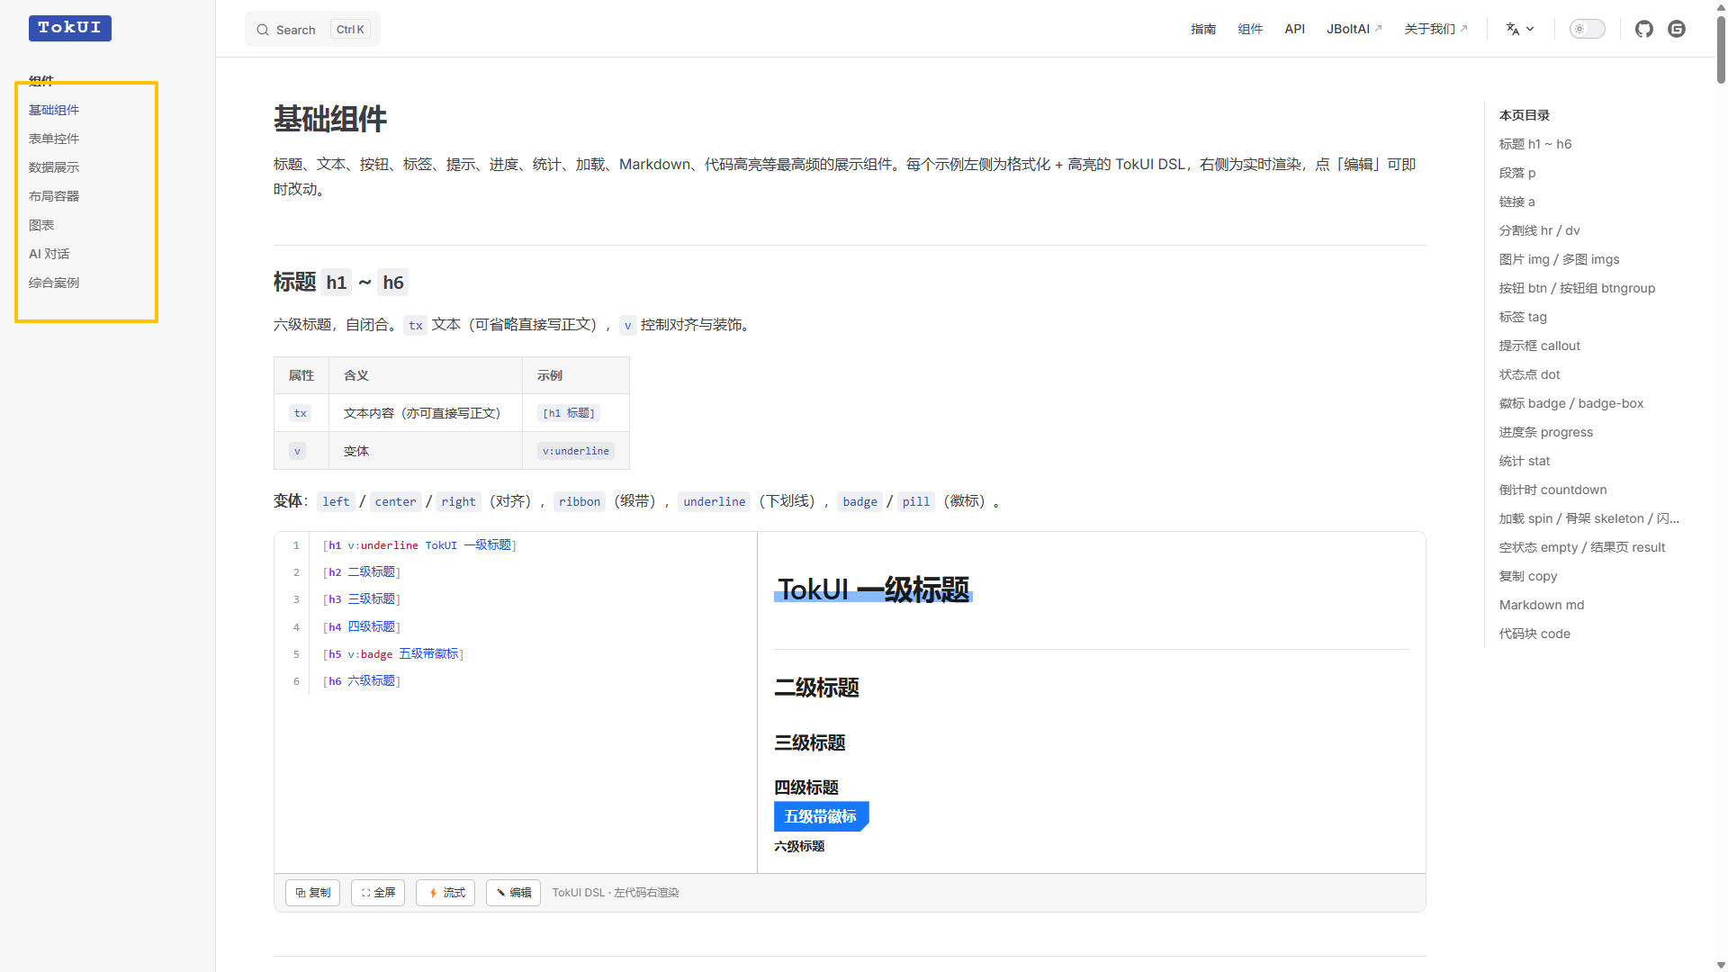
Task: Jump to 代码块 code in the outline
Action: [1534, 634]
